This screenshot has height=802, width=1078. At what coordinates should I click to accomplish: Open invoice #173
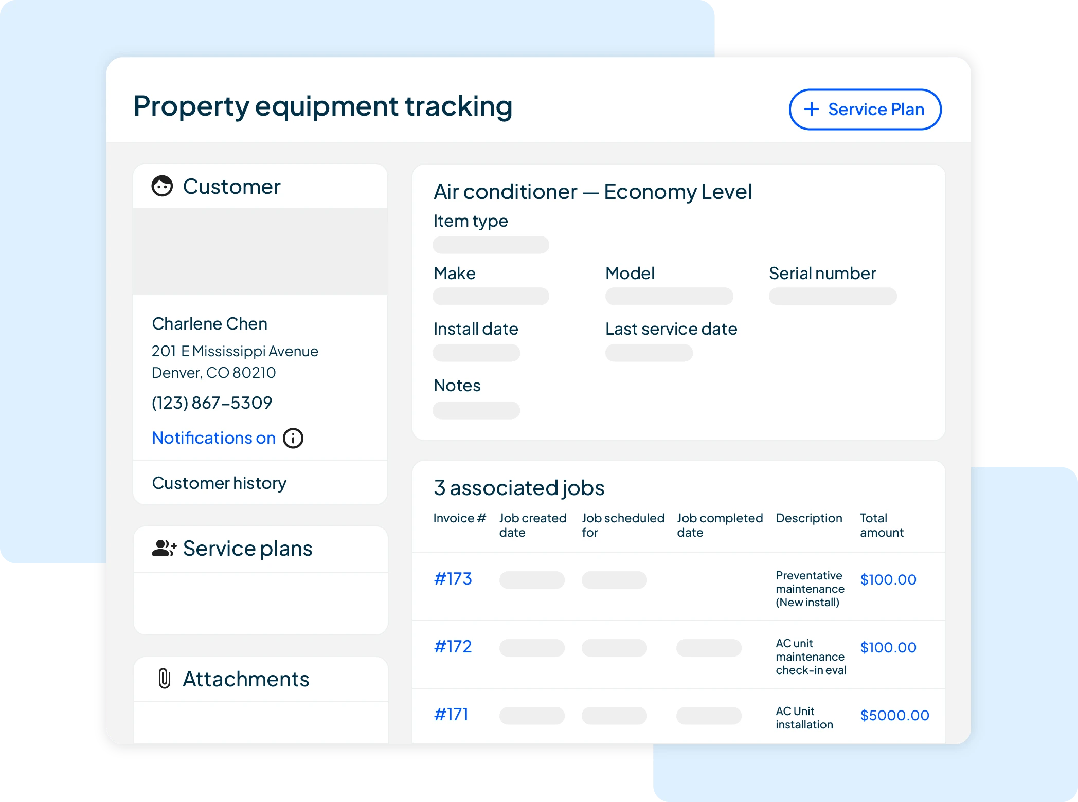point(454,579)
